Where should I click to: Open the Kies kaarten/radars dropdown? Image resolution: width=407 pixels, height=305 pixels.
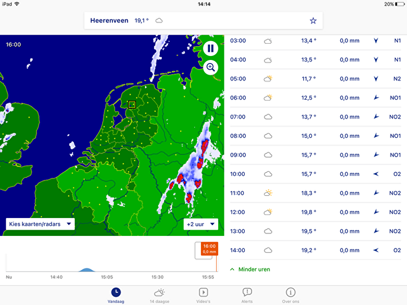tap(40, 224)
